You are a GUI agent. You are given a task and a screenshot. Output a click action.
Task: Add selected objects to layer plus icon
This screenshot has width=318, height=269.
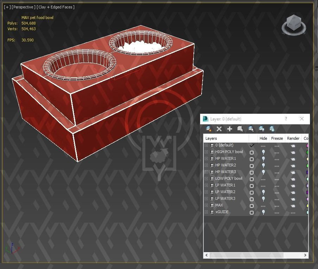[x=230, y=129]
